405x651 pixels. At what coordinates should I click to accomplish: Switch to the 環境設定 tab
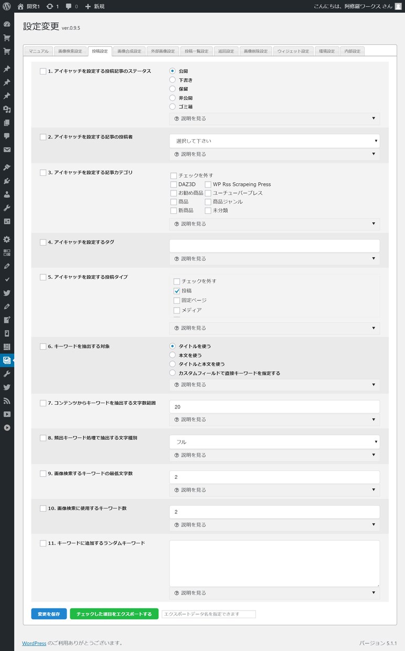tap(327, 51)
